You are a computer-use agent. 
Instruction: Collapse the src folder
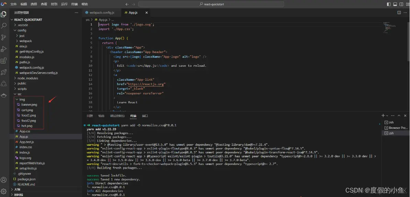tap(46, 94)
